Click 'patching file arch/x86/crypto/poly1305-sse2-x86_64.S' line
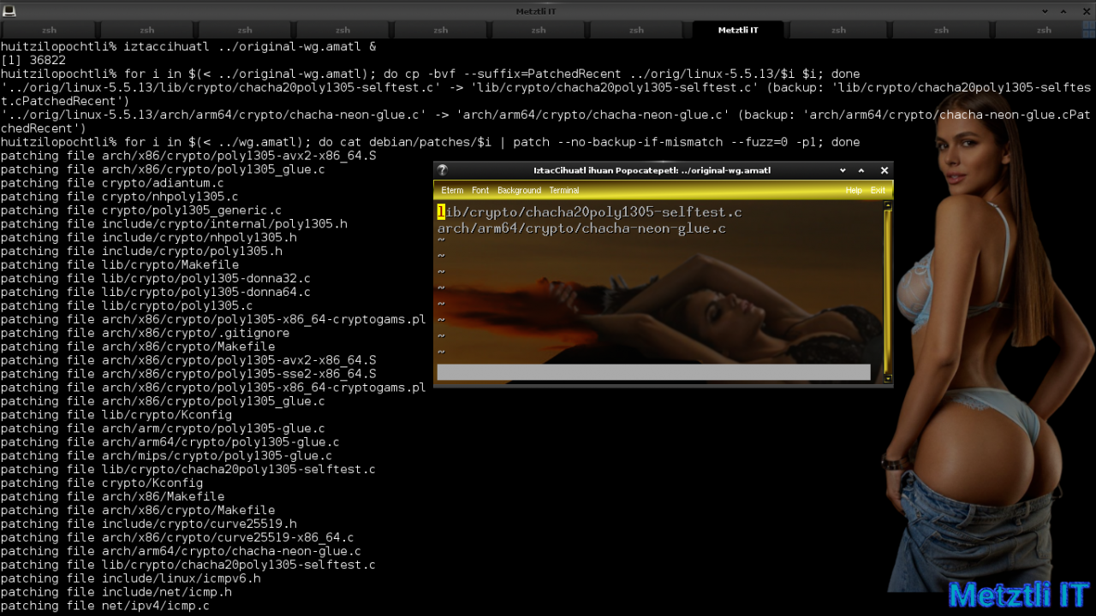 point(188,374)
